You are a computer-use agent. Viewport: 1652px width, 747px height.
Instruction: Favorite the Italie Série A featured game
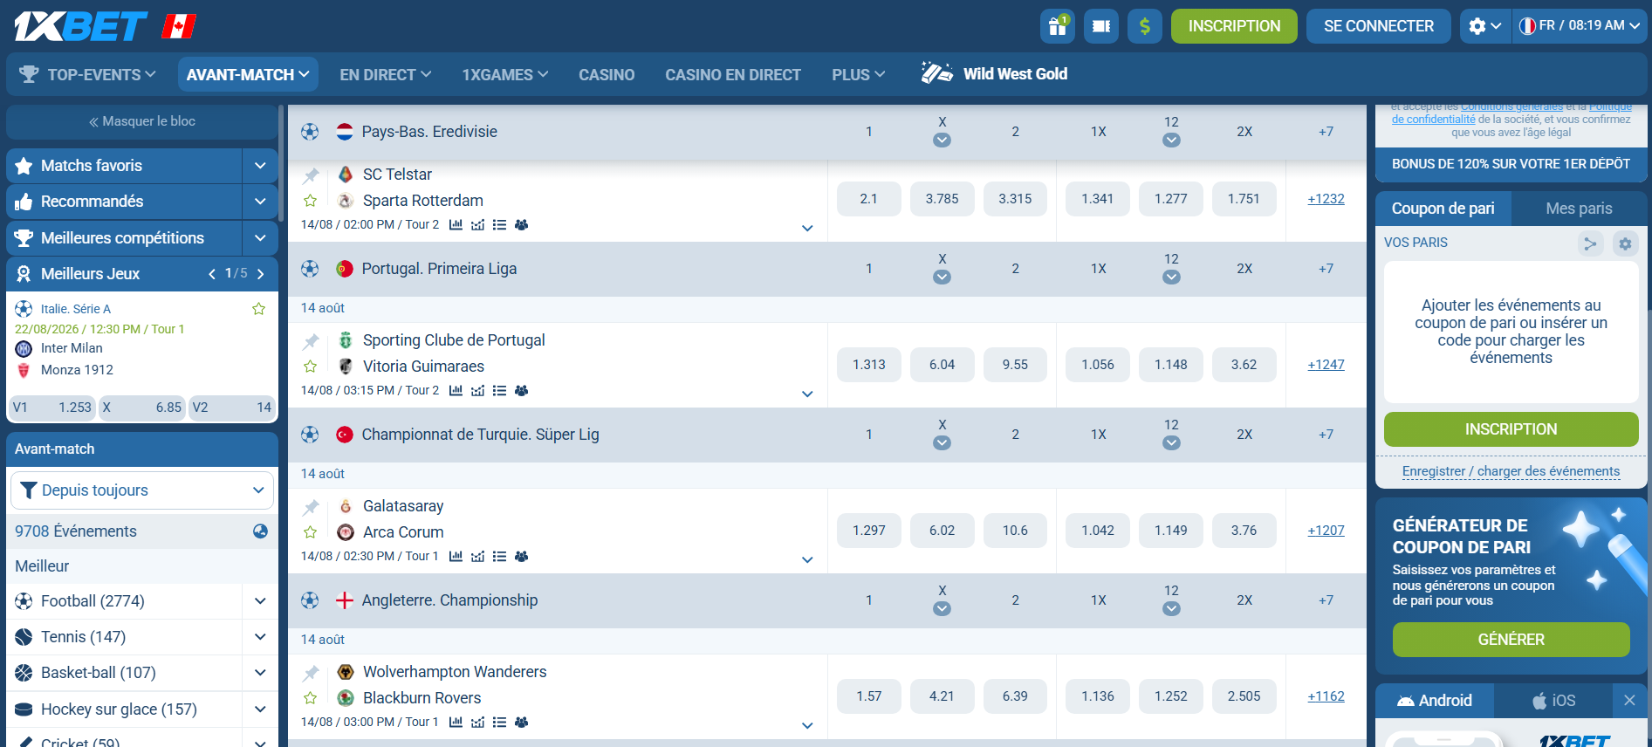click(x=259, y=309)
